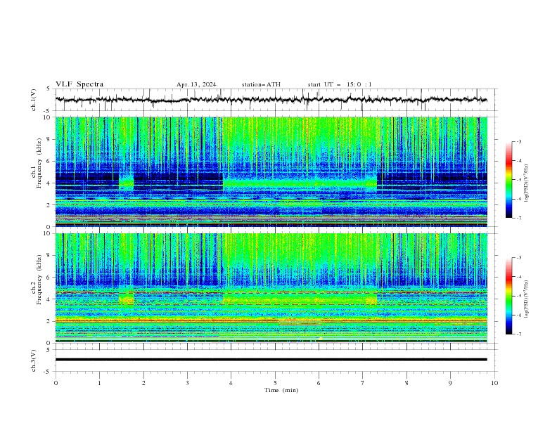Click tick label "4" on the Time axis
Image resolution: width=557 pixels, height=430 pixels.
click(231, 383)
